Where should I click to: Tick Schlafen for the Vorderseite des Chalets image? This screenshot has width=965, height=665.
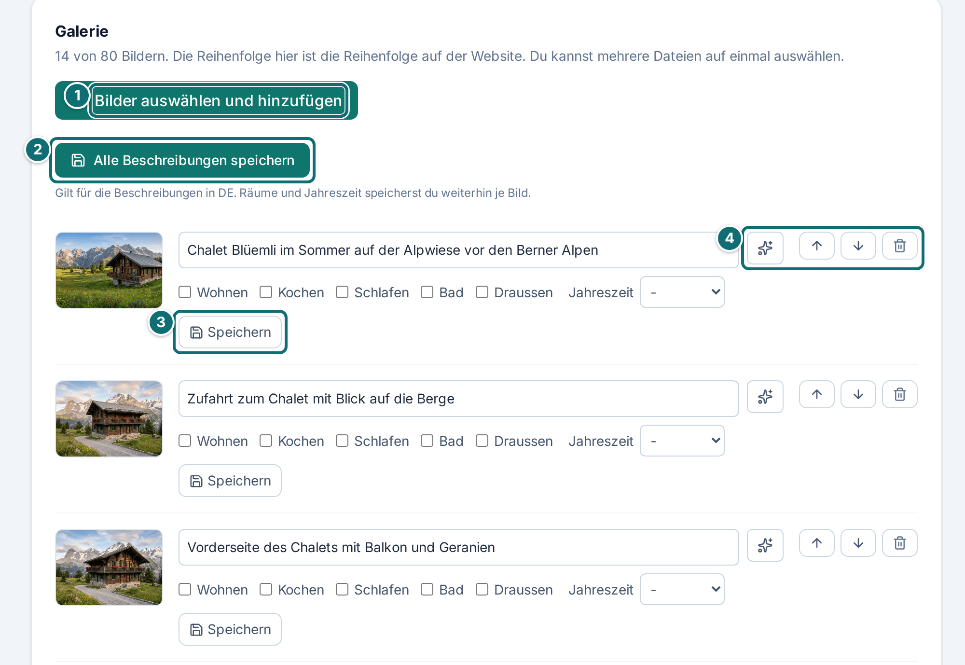(x=342, y=589)
